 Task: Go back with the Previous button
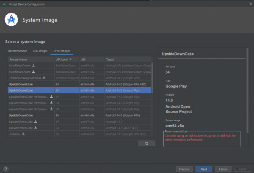(184, 169)
